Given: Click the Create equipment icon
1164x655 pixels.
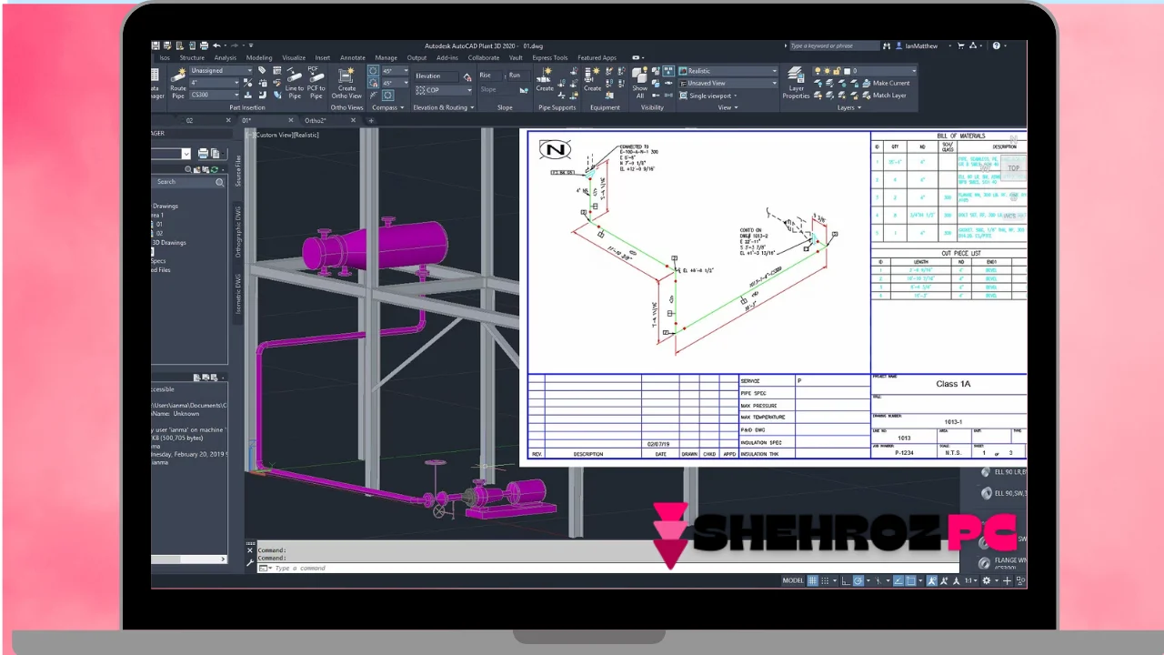Looking at the screenshot, I should tap(593, 78).
